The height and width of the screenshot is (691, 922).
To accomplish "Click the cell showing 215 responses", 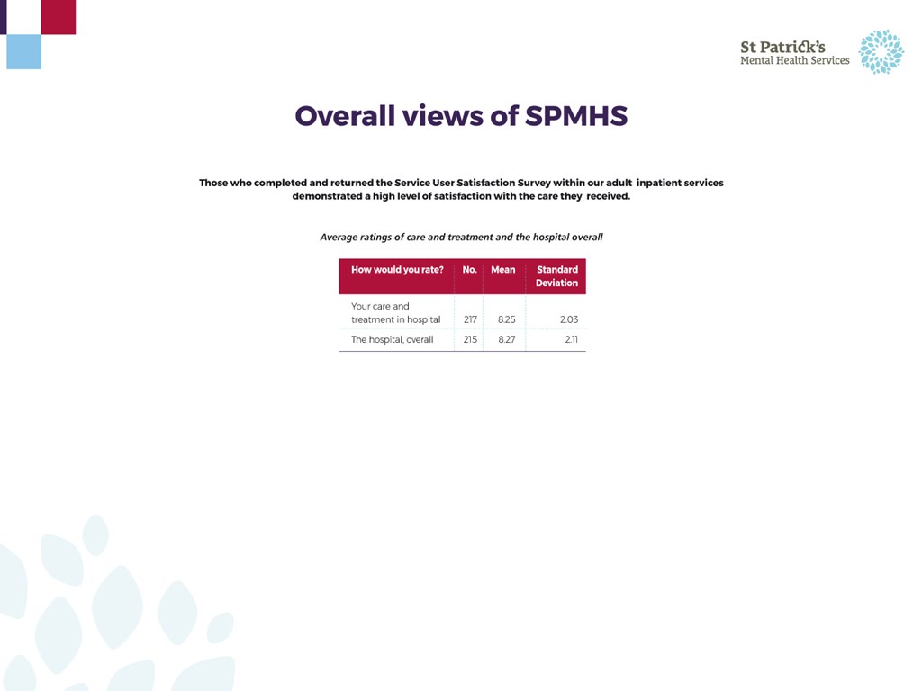I will pos(470,340).
